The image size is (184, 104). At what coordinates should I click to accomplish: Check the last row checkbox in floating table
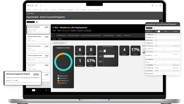(146, 74)
